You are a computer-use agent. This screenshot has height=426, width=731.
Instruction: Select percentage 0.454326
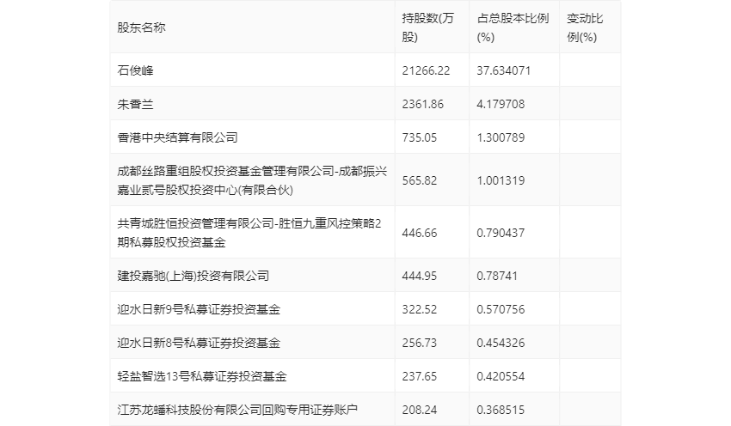click(501, 344)
